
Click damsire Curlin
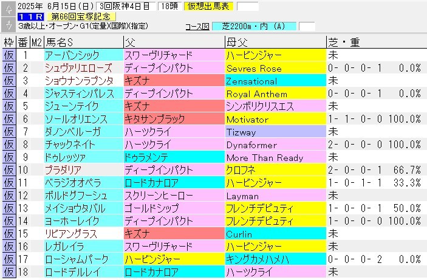point(276,234)
